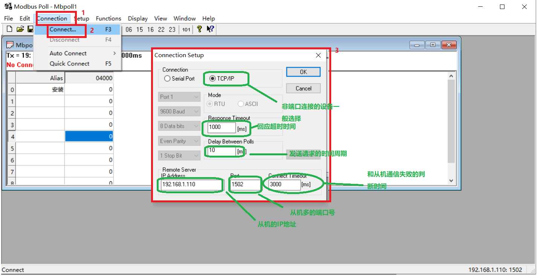Open the Even Parity dropdown
This screenshot has width=538, height=276.
[179, 141]
